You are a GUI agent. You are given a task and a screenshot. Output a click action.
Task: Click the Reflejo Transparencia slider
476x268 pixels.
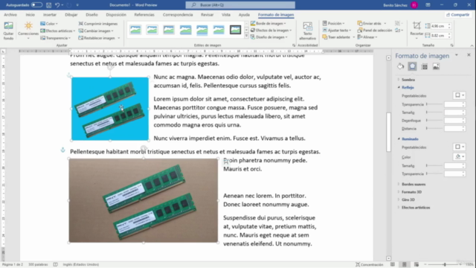pos(434,104)
